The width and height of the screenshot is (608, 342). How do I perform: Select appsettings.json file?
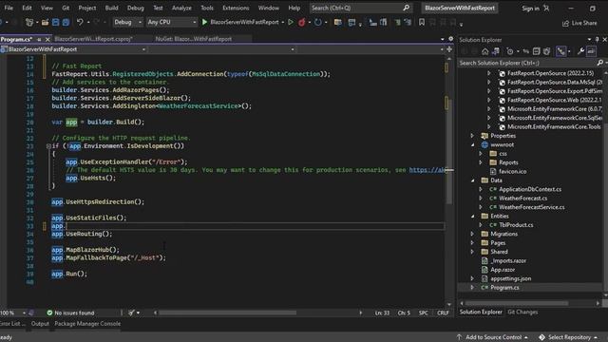coord(511,278)
